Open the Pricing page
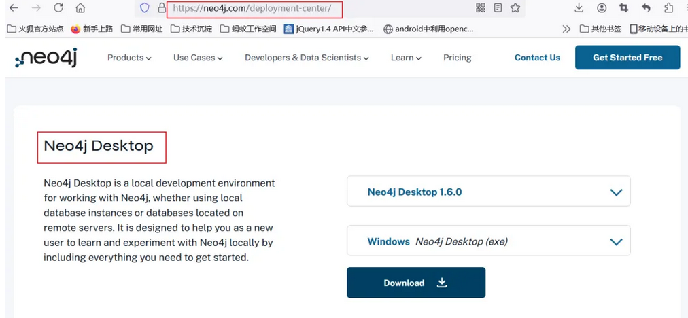The height and width of the screenshot is (318, 688). 458,58
